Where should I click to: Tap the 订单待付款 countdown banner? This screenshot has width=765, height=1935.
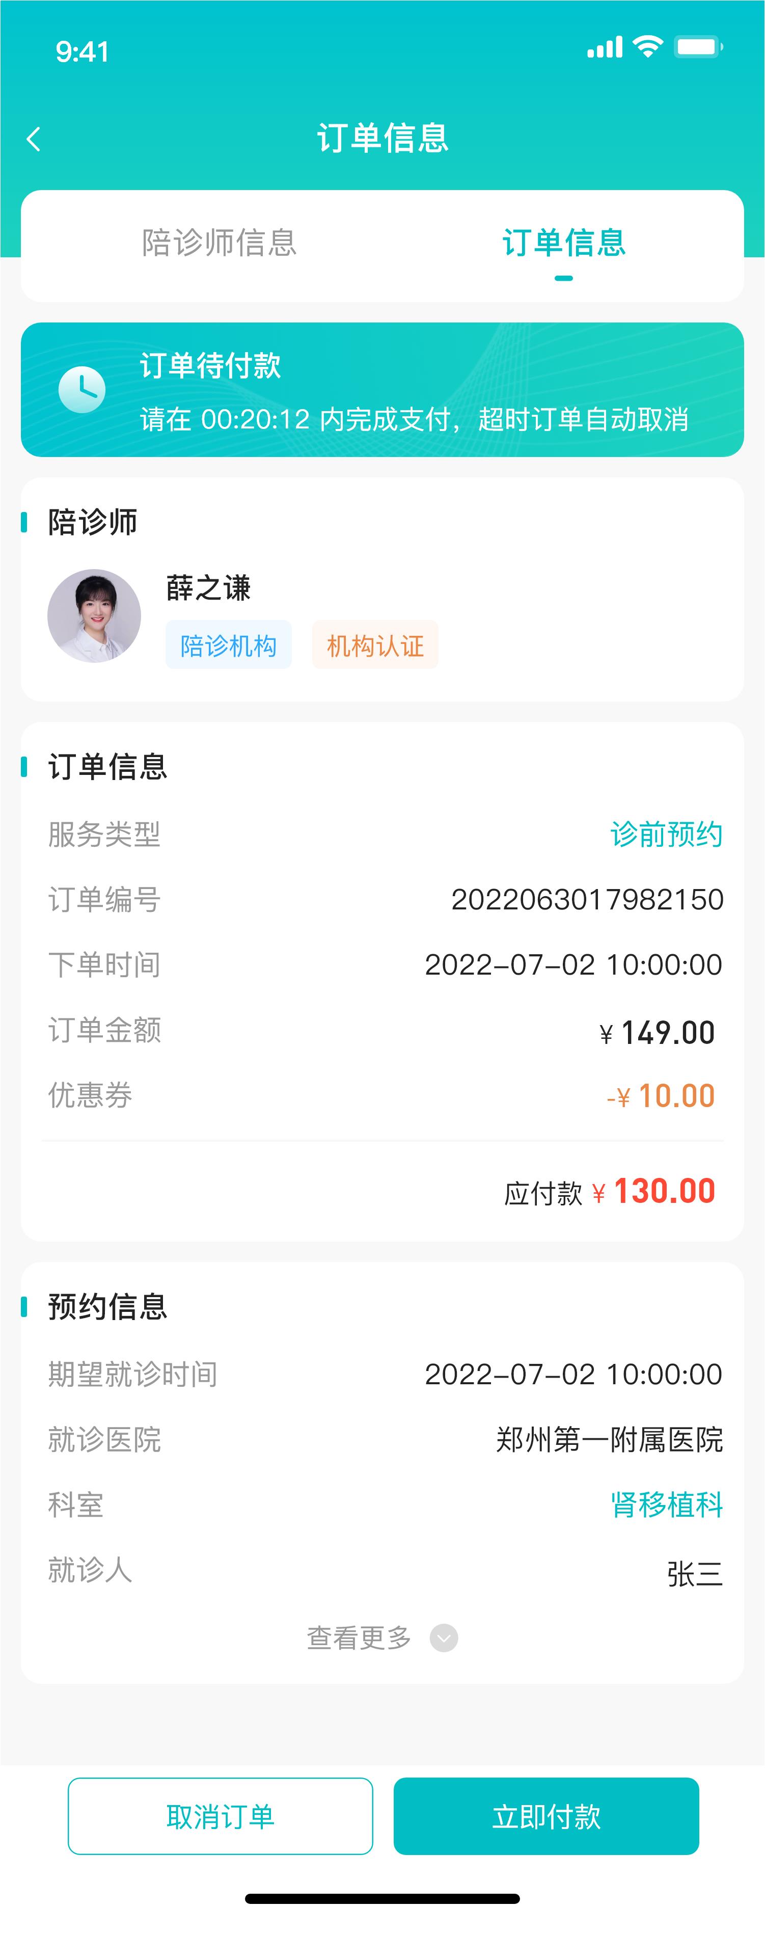coord(382,390)
